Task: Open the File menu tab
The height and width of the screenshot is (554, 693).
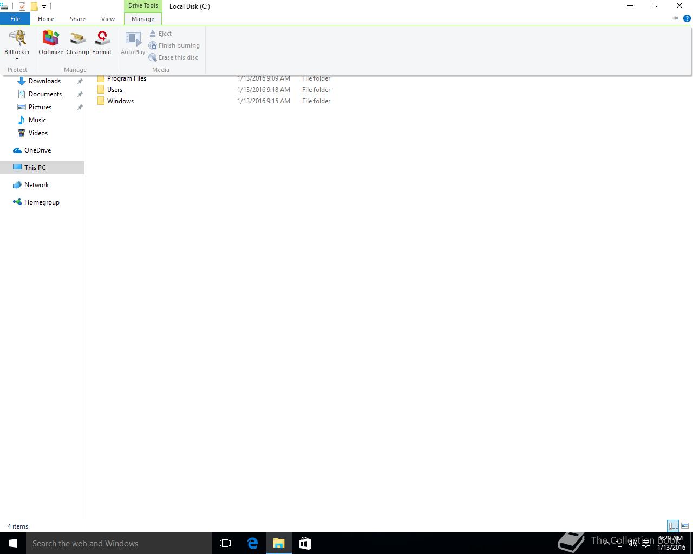Action: 15,19
